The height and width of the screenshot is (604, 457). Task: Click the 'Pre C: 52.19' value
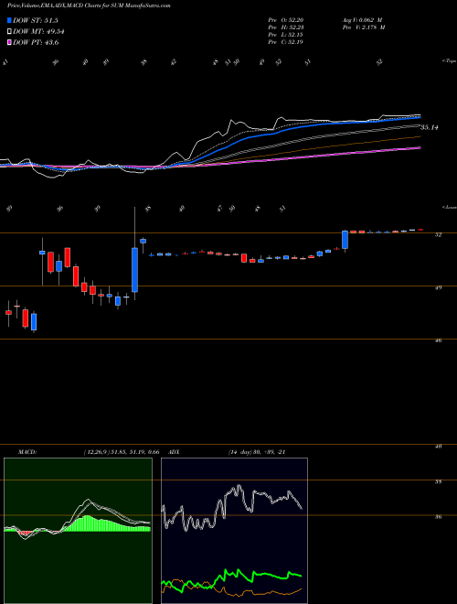[286, 42]
